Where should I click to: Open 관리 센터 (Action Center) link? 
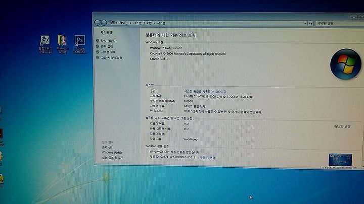point(108,147)
